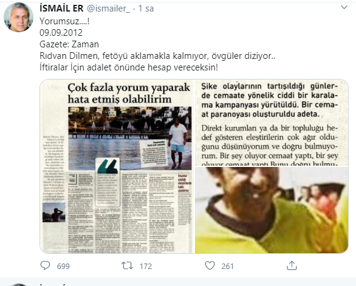
Task: Open the share upload icon
Action: (x=292, y=265)
